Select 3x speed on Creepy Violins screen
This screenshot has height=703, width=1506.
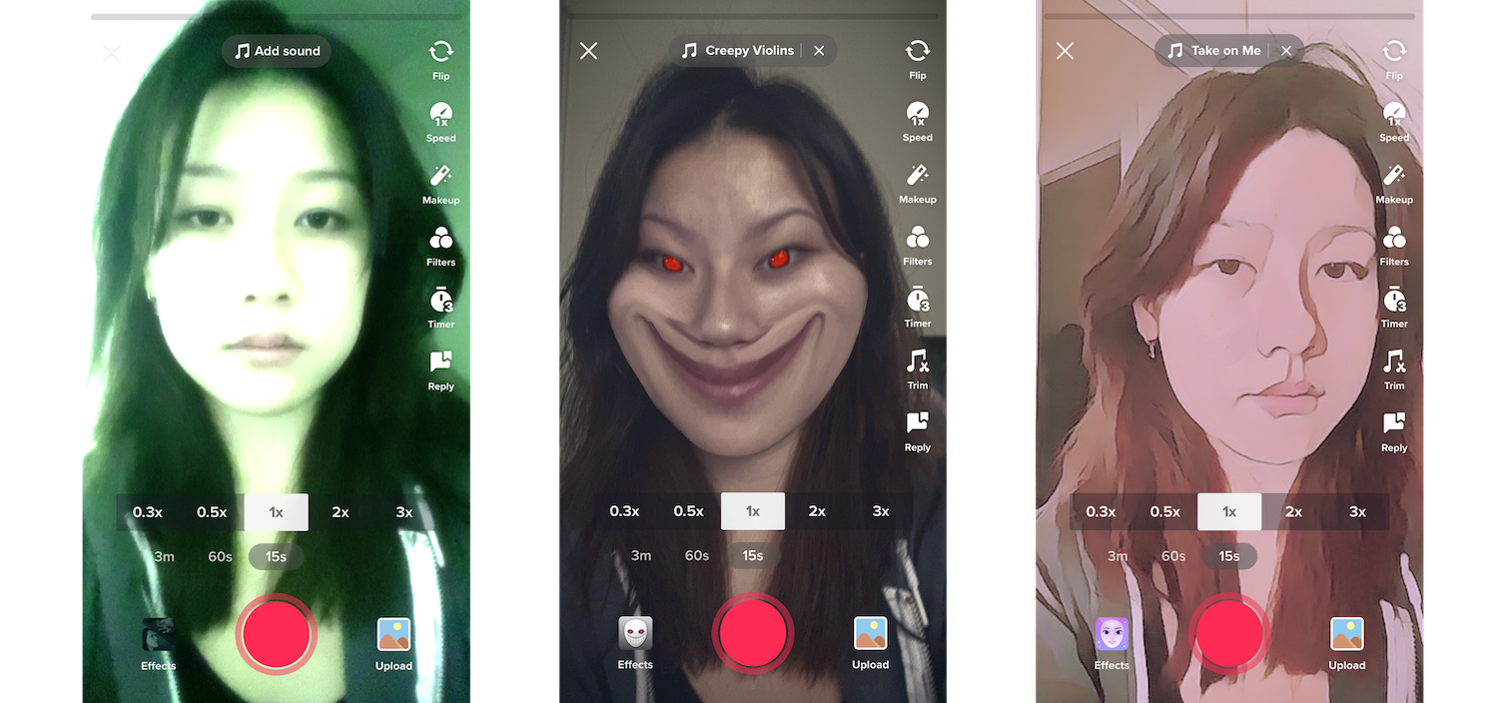(x=881, y=511)
